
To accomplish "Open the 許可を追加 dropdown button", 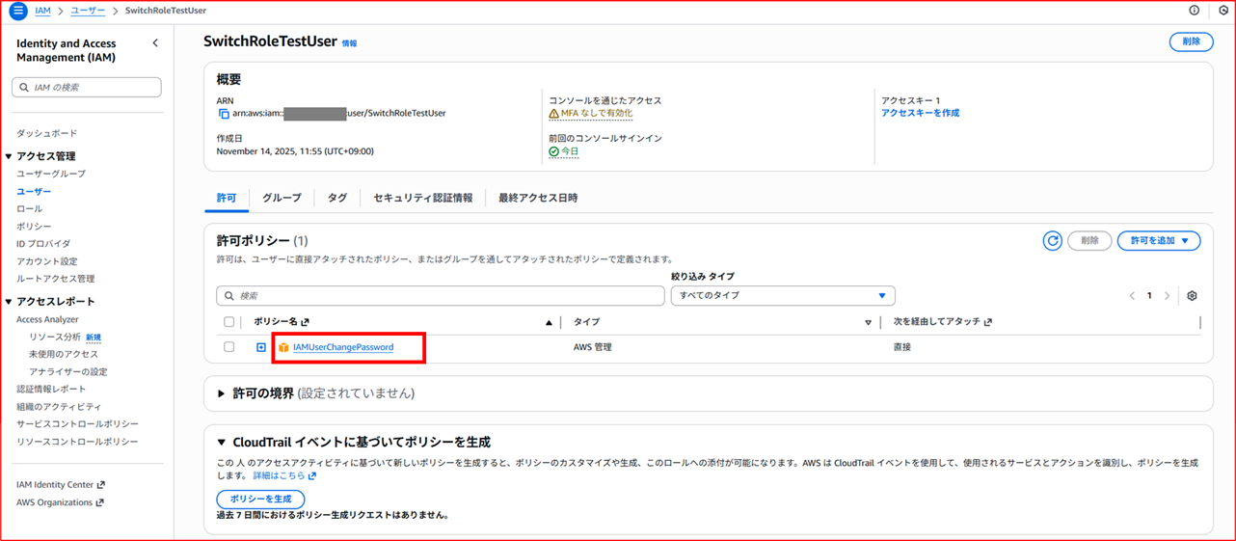I will pyautogui.click(x=1159, y=240).
